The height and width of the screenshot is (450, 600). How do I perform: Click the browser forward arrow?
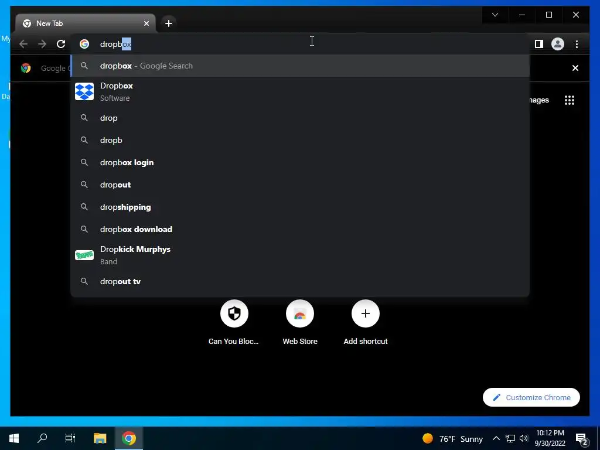pyautogui.click(x=42, y=44)
